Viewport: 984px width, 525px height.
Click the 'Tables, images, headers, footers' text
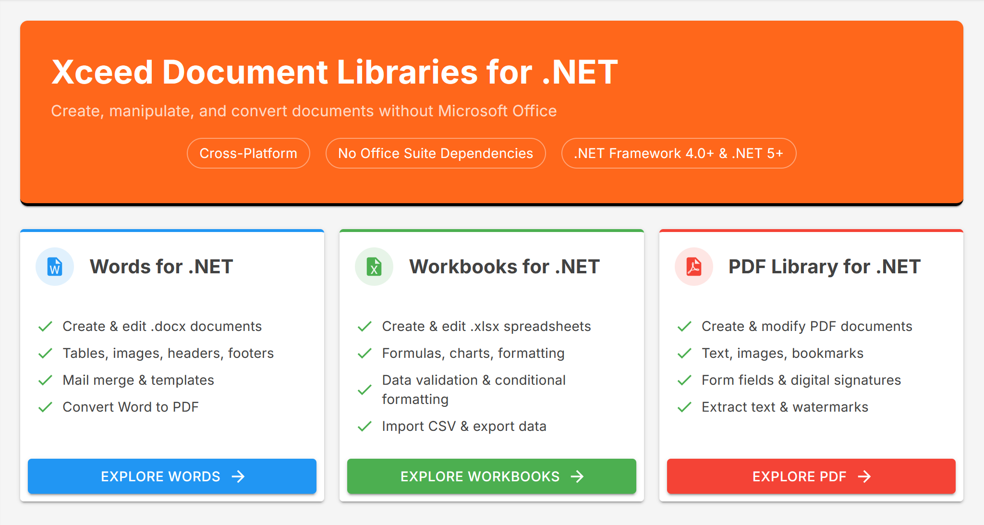click(168, 354)
